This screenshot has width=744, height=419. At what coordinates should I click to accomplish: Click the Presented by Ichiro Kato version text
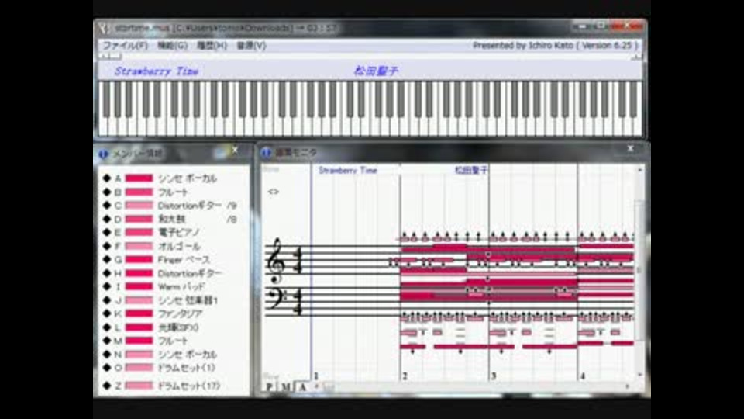click(x=556, y=45)
